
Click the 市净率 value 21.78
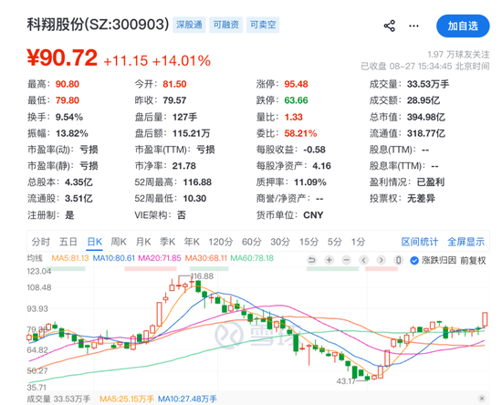coord(183,166)
